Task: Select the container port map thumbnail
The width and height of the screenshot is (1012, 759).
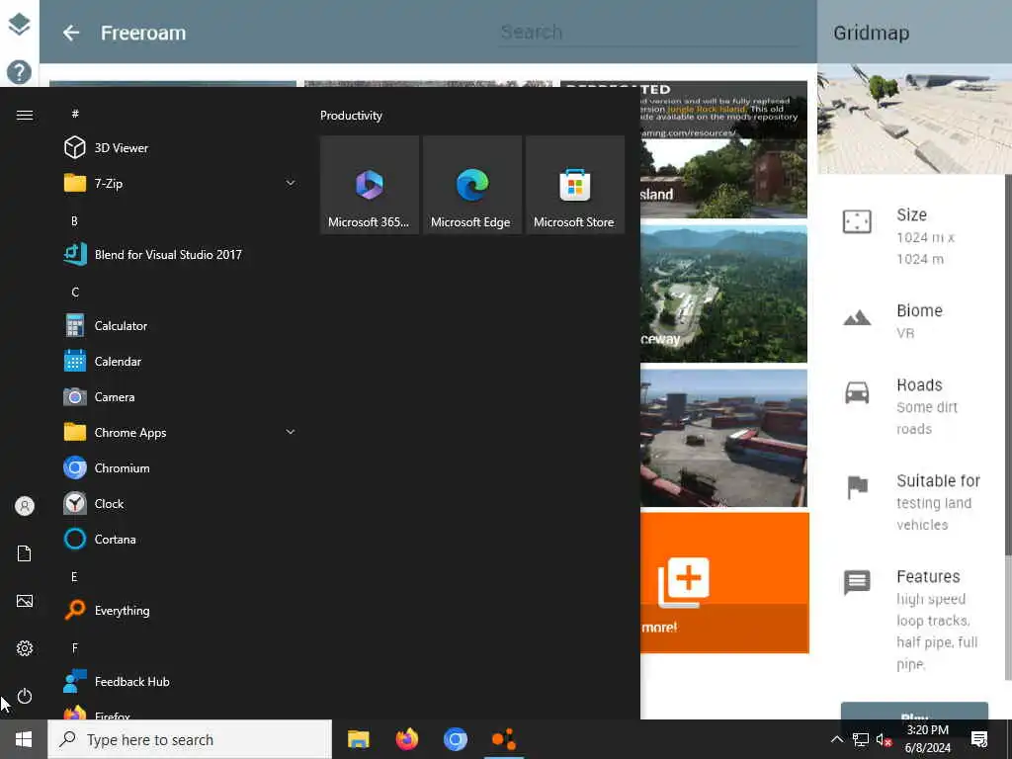Action: click(x=723, y=438)
